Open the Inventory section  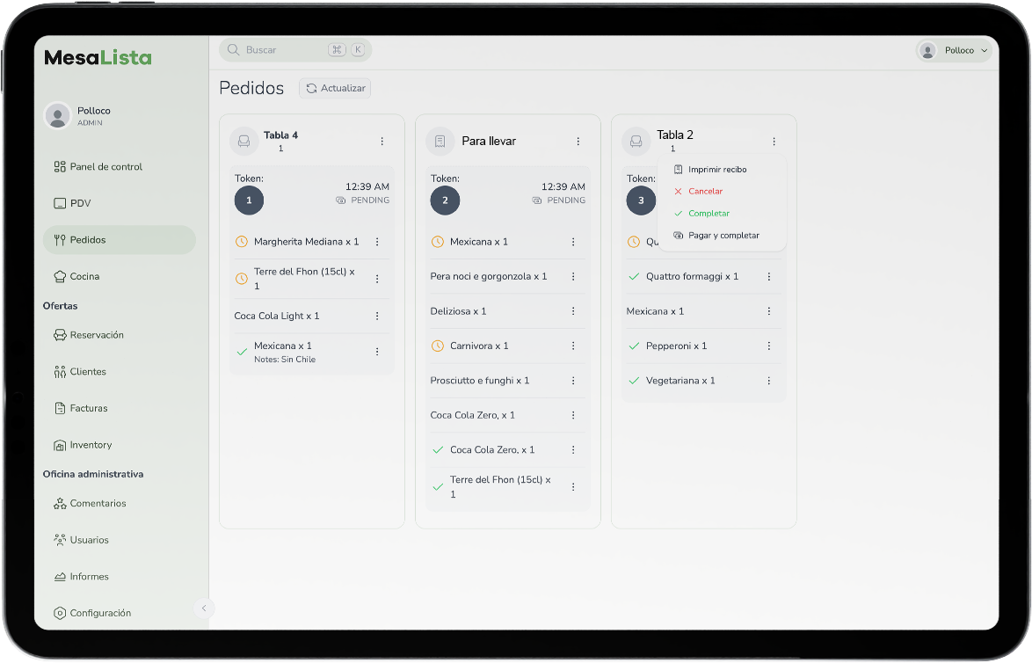point(91,445)
